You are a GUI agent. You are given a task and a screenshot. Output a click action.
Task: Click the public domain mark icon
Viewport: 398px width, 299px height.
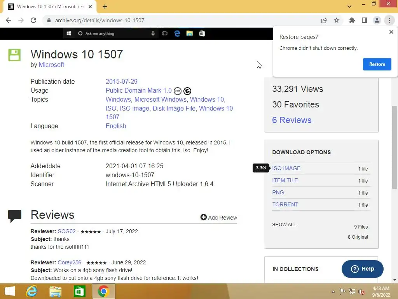point(187,91)
